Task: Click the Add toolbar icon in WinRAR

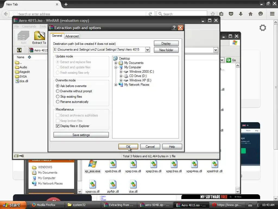Action: click(23, 38)
